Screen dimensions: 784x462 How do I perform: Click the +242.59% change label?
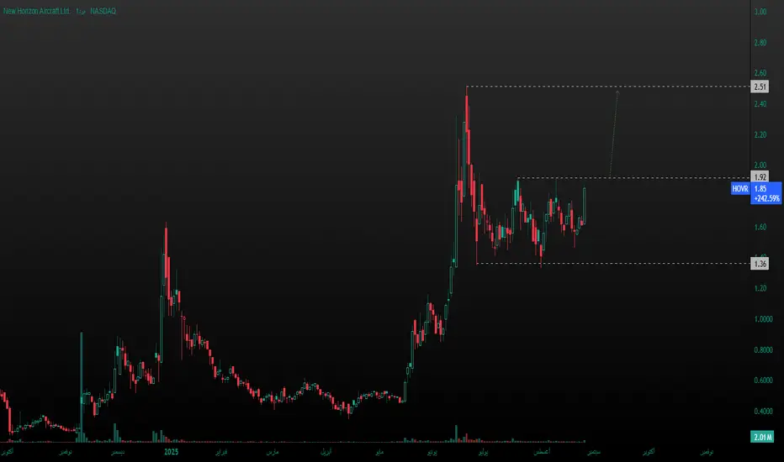(767, 198)
